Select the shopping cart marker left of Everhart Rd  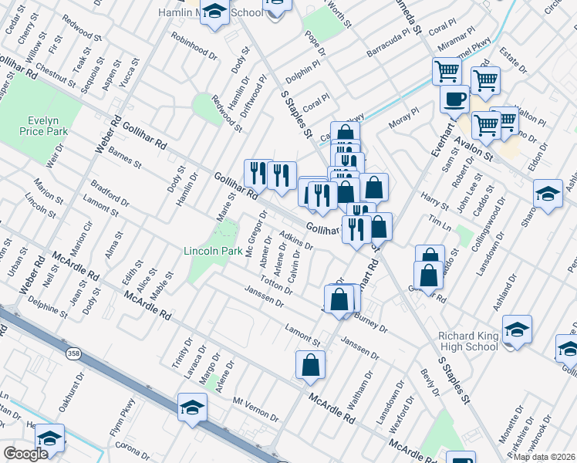[447, 72]
